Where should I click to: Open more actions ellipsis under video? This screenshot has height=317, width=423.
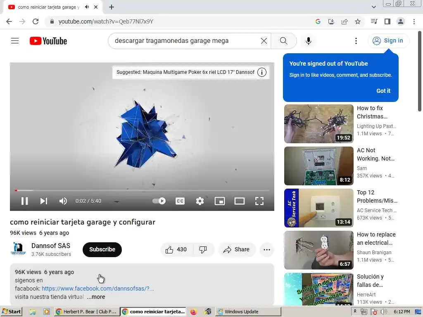(x=267, y=250)
